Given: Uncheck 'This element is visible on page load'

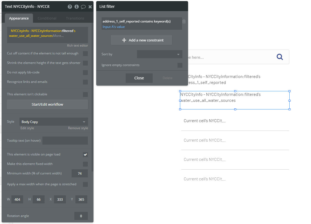Looking at the screenshot, I should [x=85, y=155].
